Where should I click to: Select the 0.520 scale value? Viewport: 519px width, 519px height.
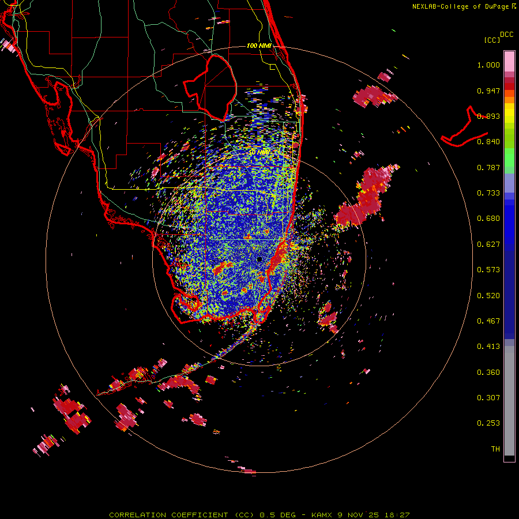click(x=488, y=296)
